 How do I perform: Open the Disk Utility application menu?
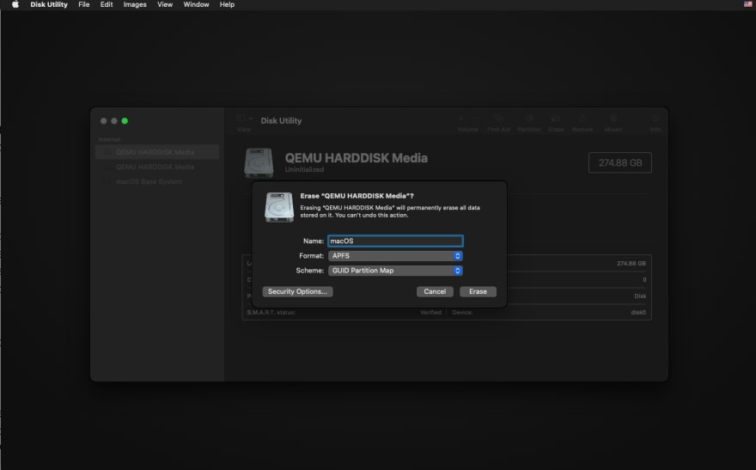click(49, 4)
